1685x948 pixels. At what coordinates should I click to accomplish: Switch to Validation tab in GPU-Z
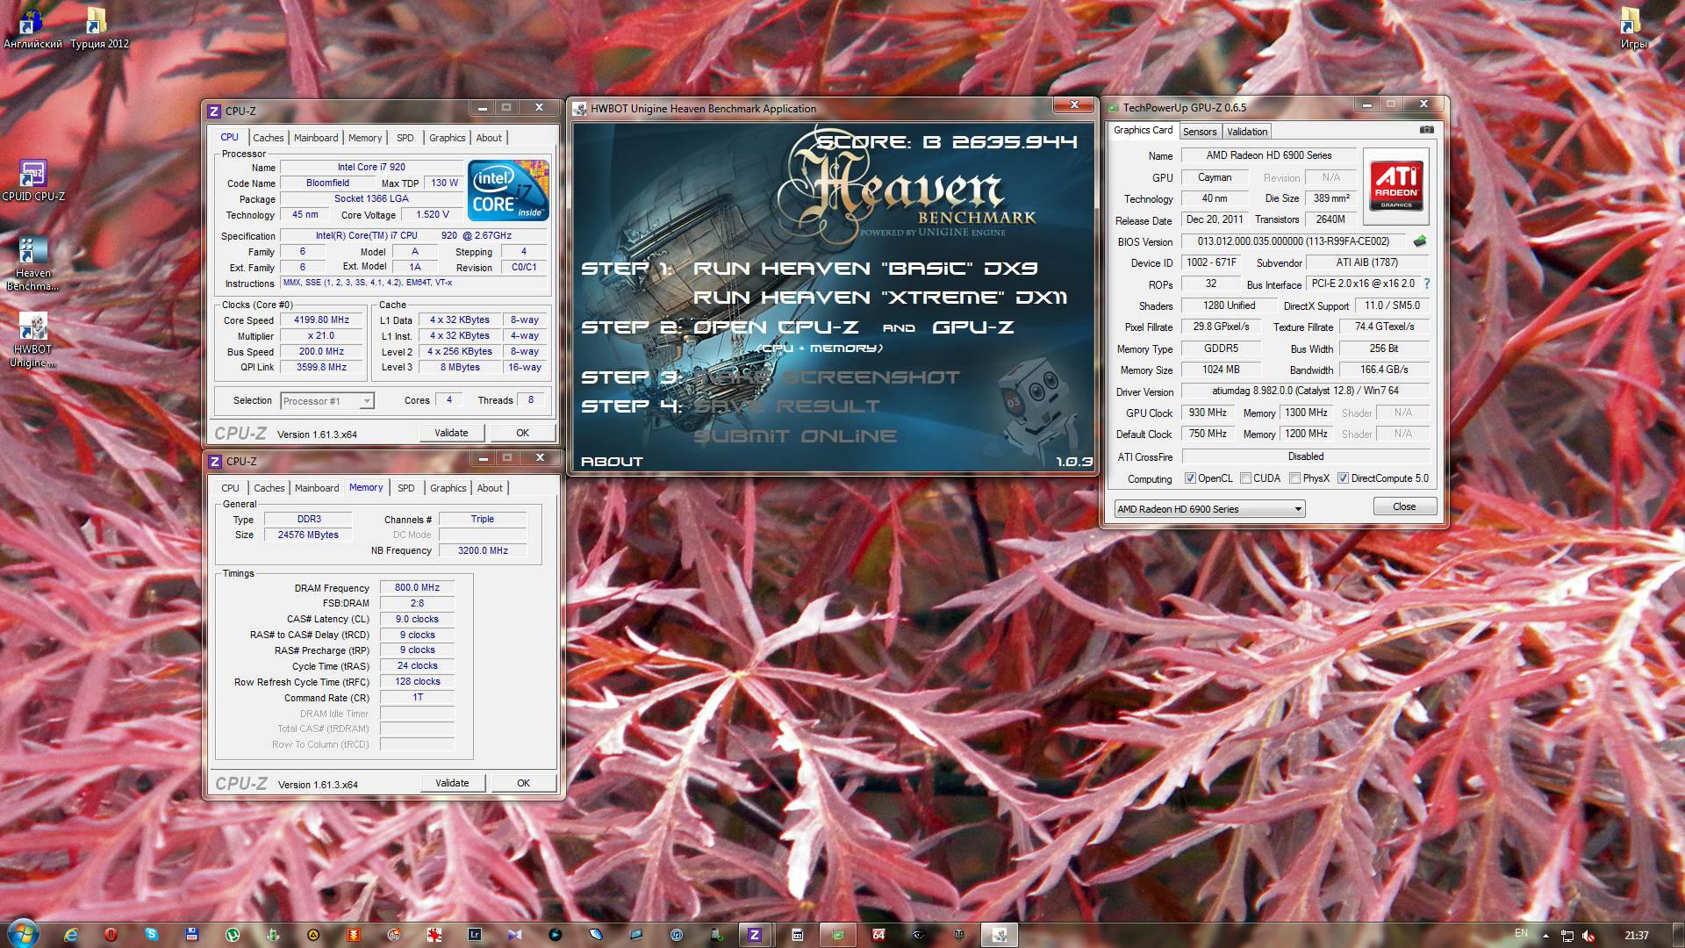pos(1247,132)
